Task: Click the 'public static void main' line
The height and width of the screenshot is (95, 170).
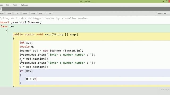Action: 45,35
